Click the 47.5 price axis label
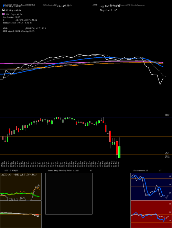The height and width of the screenshot is (228, 172). click(x=166, y=153)
